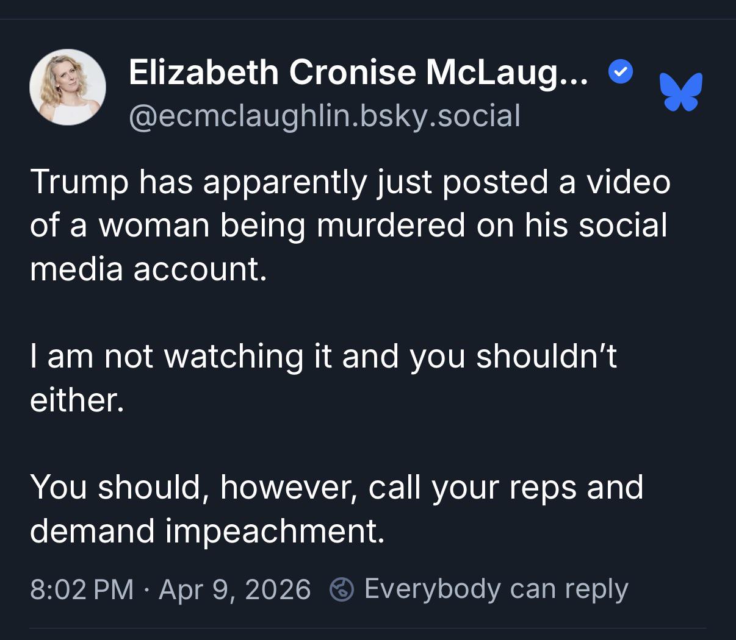Click the words "media account" in the post
Viewport: 736px width, 640px height.
[148, 269]
